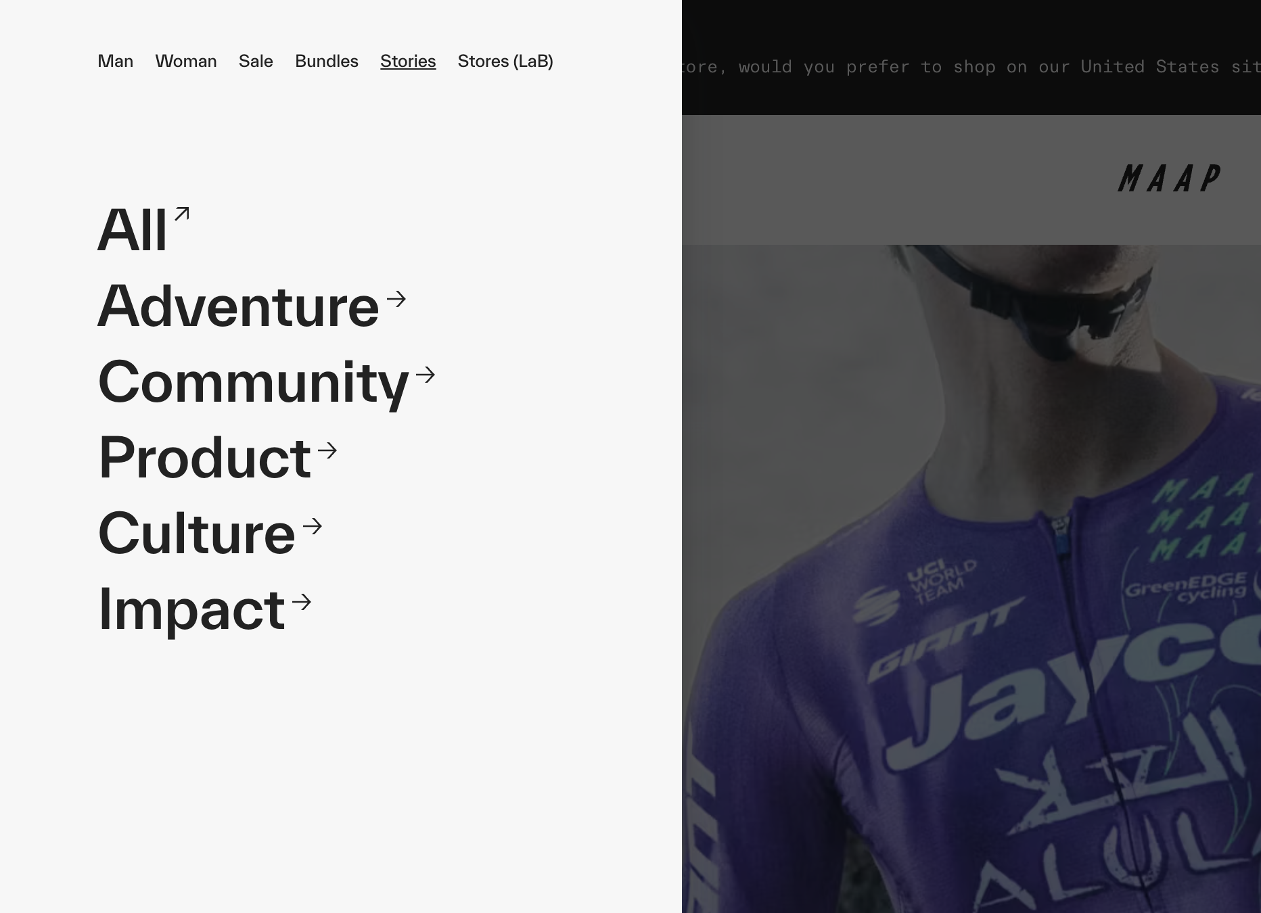The height and width of the screenshot is (913, 1261).
Task: Click the arrow icon next to Community
Action: pos(426,375)
